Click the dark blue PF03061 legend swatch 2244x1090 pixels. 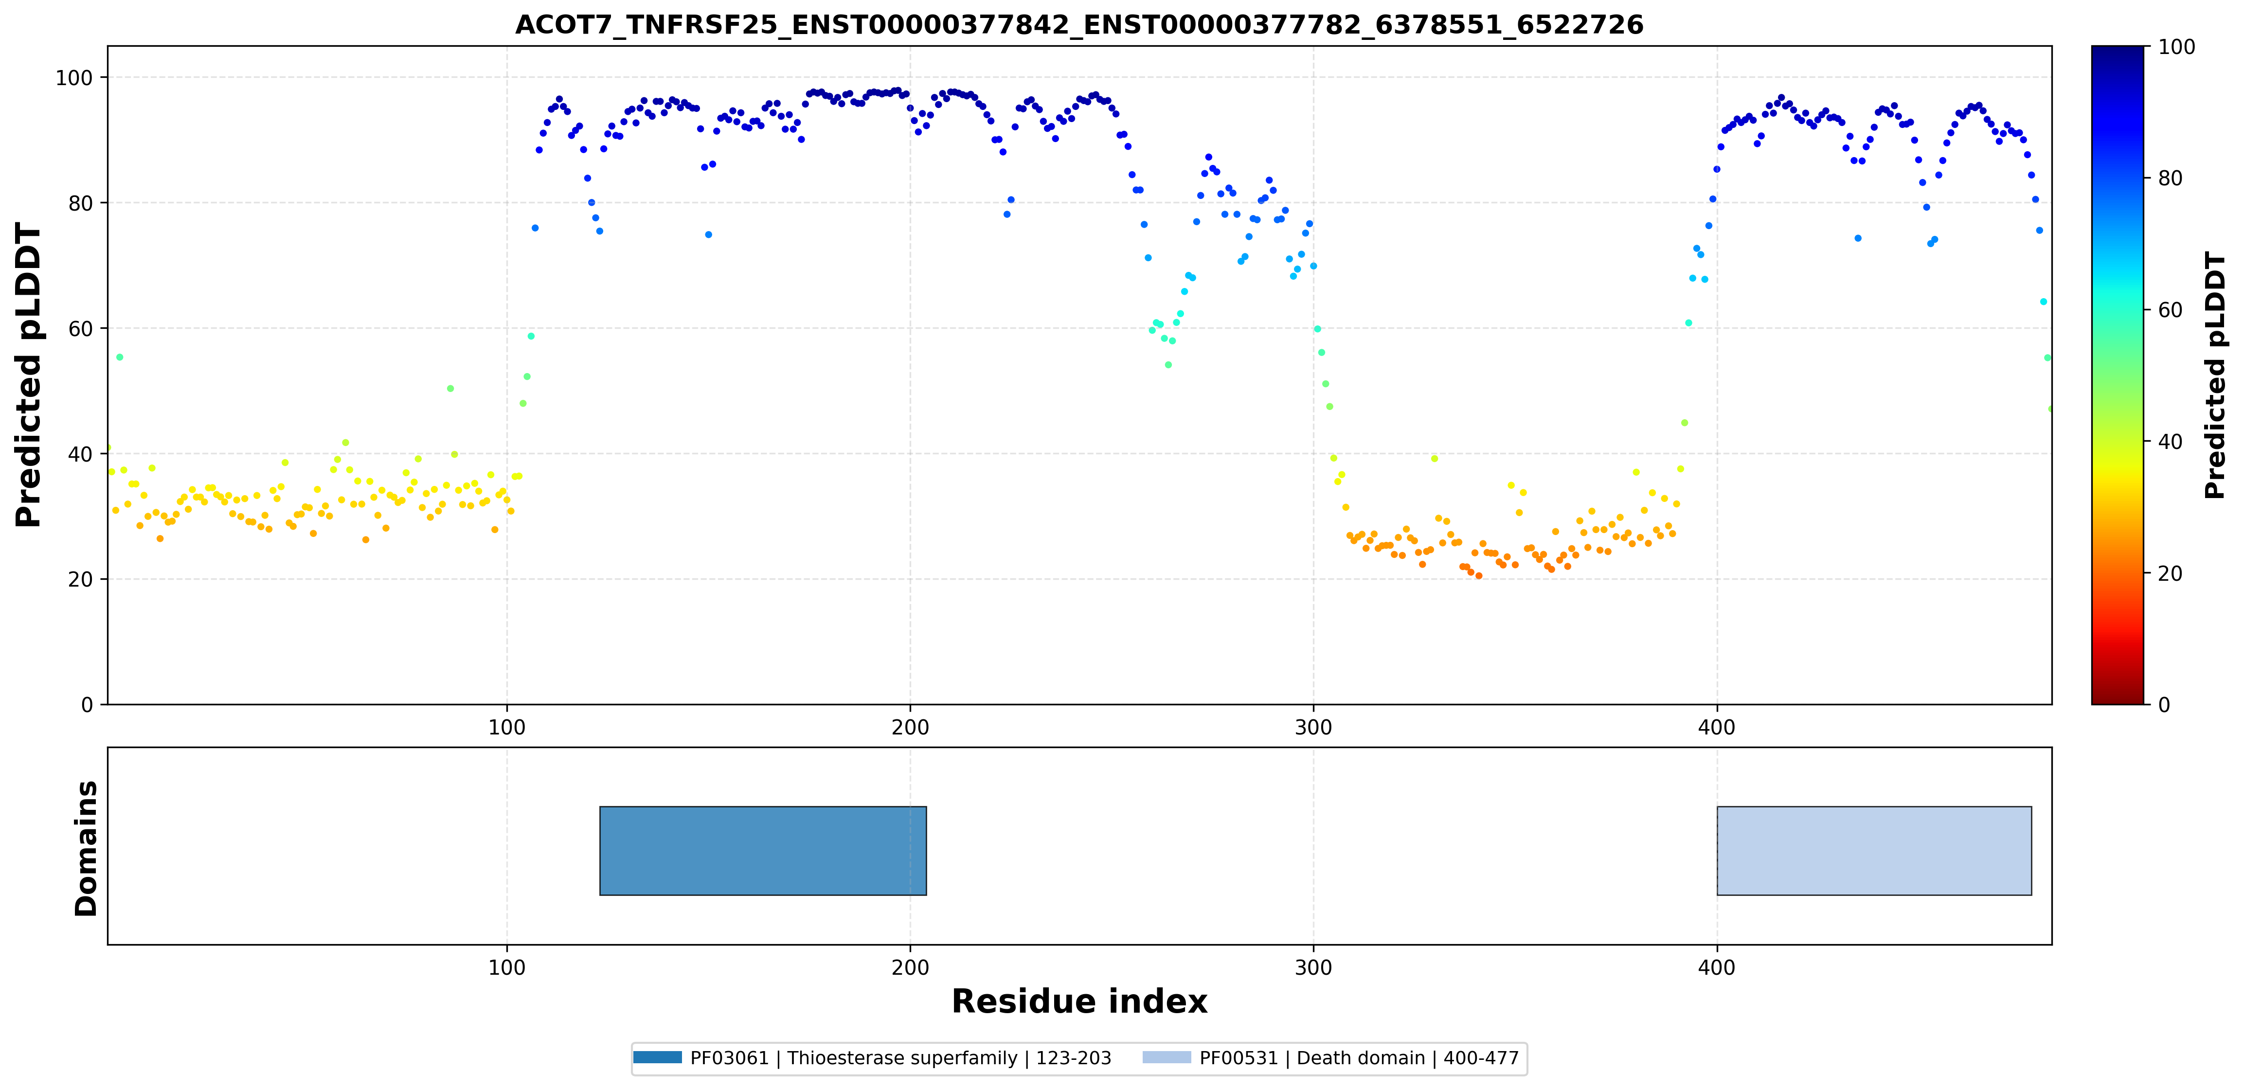pyautogui.click(x=658, y=1058)
